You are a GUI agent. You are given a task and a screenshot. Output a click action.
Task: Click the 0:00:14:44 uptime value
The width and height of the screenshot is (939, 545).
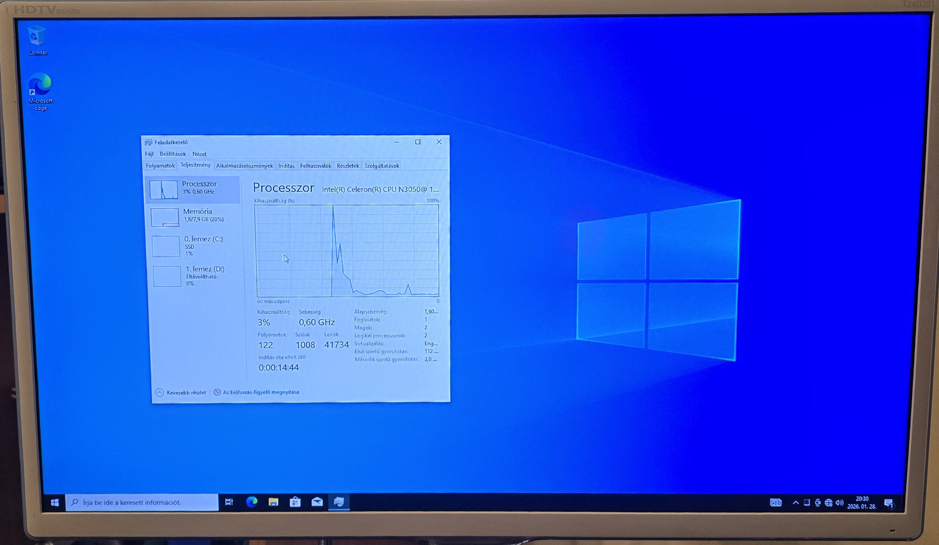click(279, 368)
